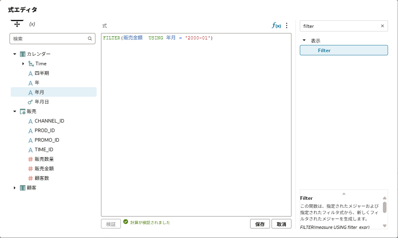Click the USING keyword in expression
Viewport: 398px width, 238px height.
click(x=156, y=38)
